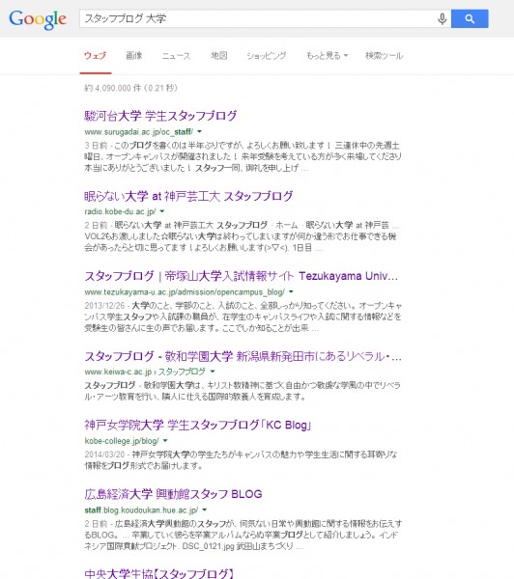Open the 地図 tab
This screenshot has width=514, height=579.
tap(219, 56)
